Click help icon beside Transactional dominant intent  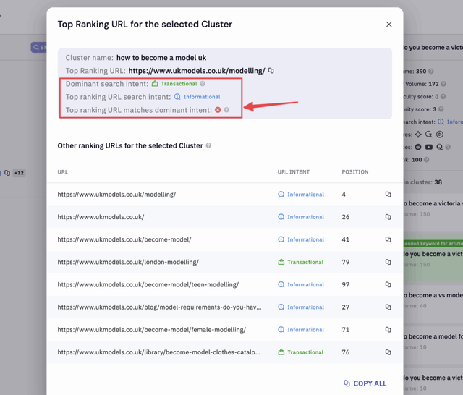203,84
